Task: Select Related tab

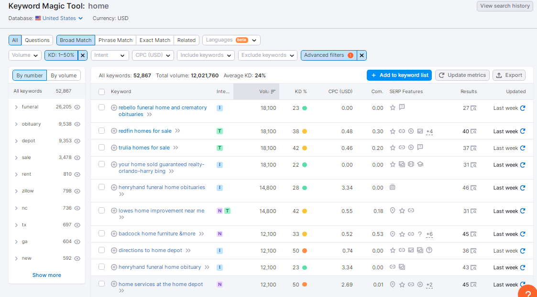Action: click(186, 40)
